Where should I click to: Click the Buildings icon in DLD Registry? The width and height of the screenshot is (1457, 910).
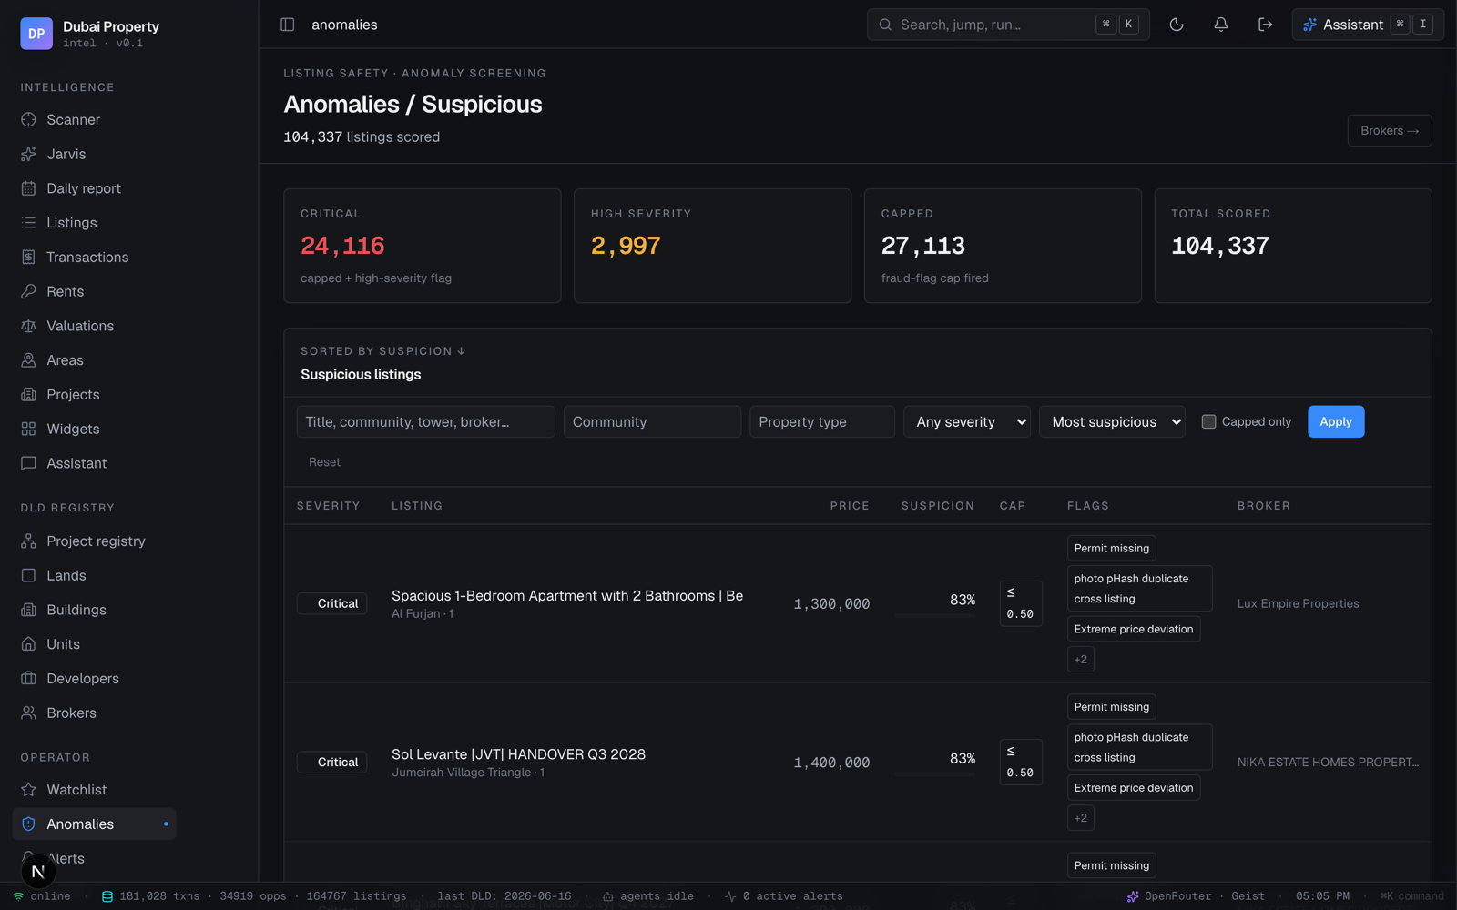(x=28, y=610)
